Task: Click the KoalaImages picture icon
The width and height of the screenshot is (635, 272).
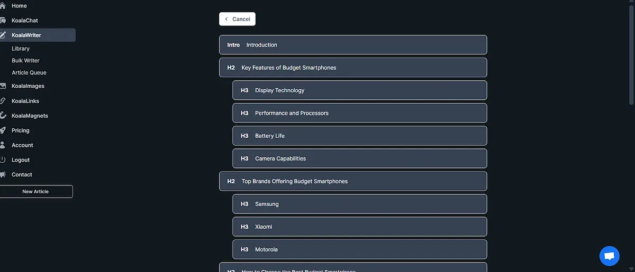Action: tap(3, 86)
